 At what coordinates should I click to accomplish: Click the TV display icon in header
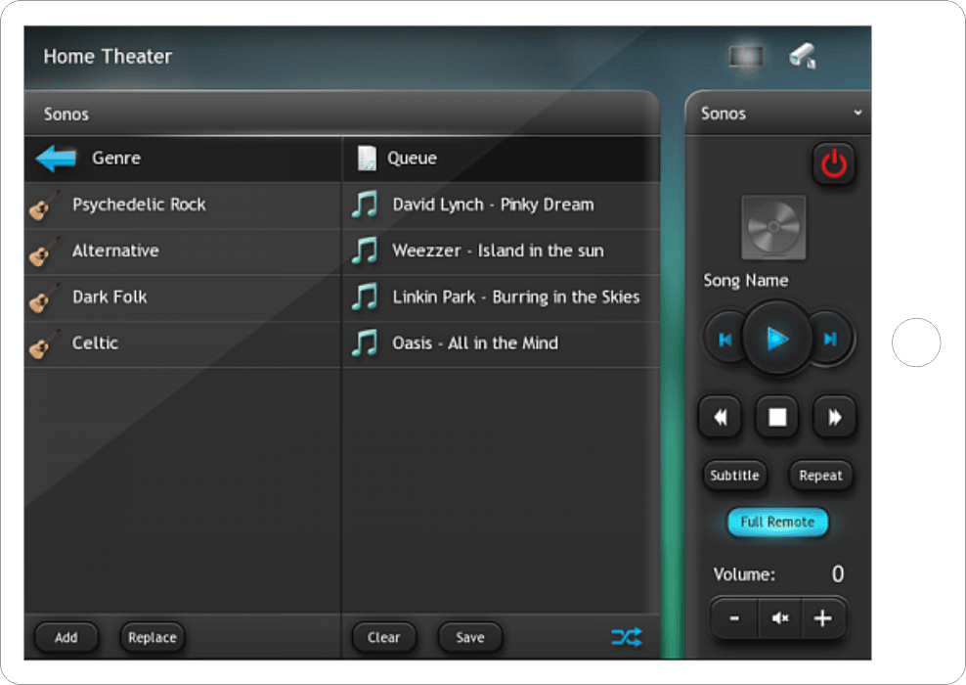coord(745,57)
